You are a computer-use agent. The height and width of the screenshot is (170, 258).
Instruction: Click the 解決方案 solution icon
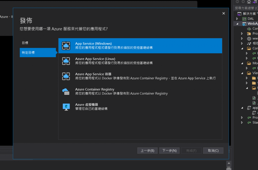[x=239, y=14]
